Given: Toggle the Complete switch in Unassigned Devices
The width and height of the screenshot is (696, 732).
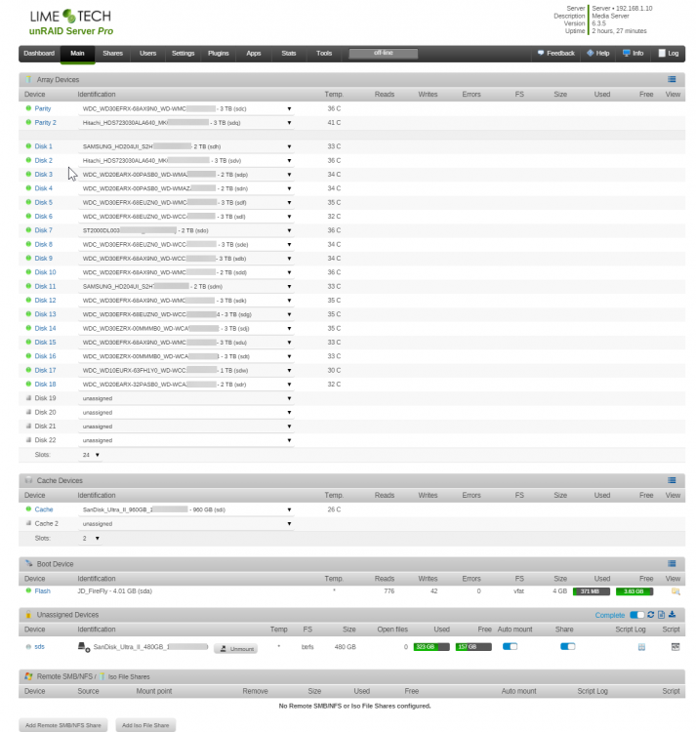Looking at the screenshot, I should pyautogui.click(x=636, y=615).
